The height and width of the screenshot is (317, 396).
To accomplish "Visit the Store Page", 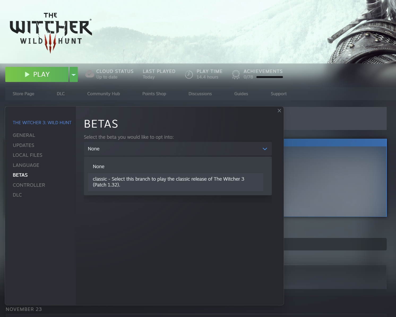I will [x=23, y=94].
